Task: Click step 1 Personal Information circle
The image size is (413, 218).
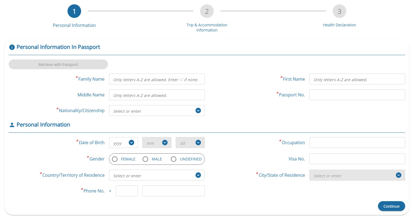Action: [74, 11]
